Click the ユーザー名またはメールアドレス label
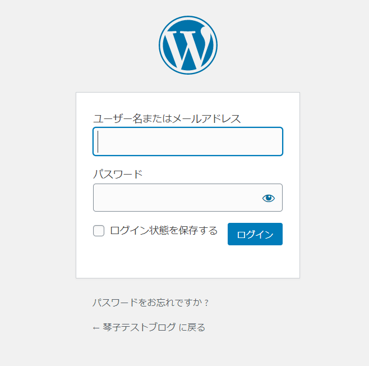The width and height of the screenshot is (369, 366). pyautogui.click(x=167, y=118)
